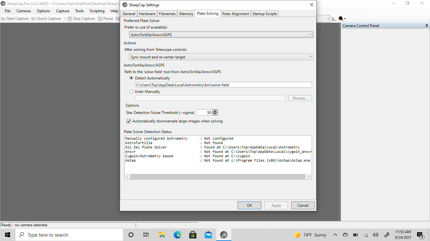Click the histogram icon in the toolbar
430x241 pixels.
coord(334,19)
